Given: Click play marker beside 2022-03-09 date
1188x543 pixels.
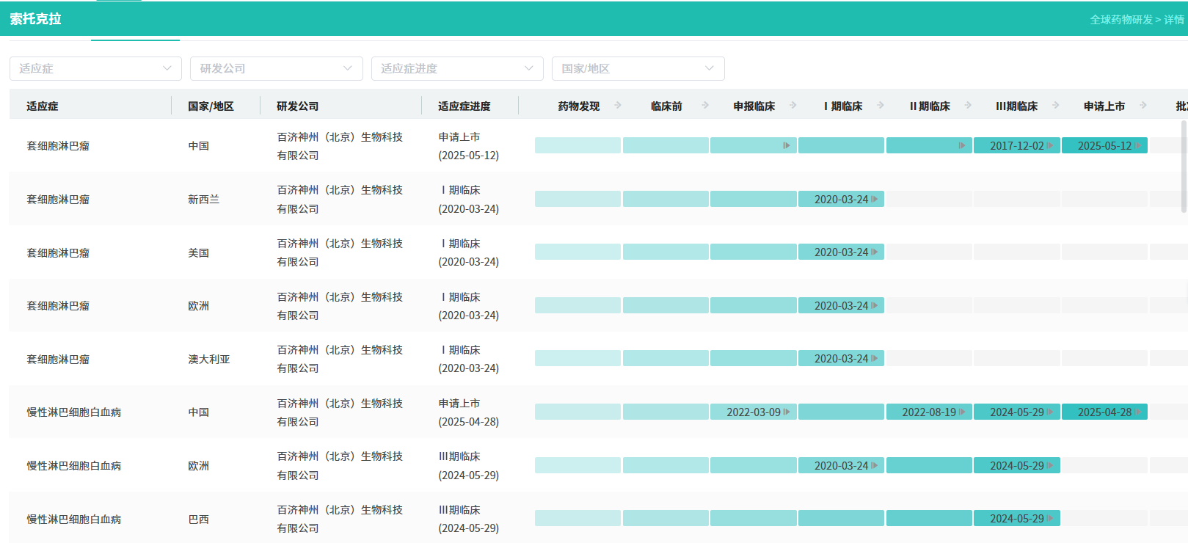Looking at the screenshot, I should tap(787, 412).
